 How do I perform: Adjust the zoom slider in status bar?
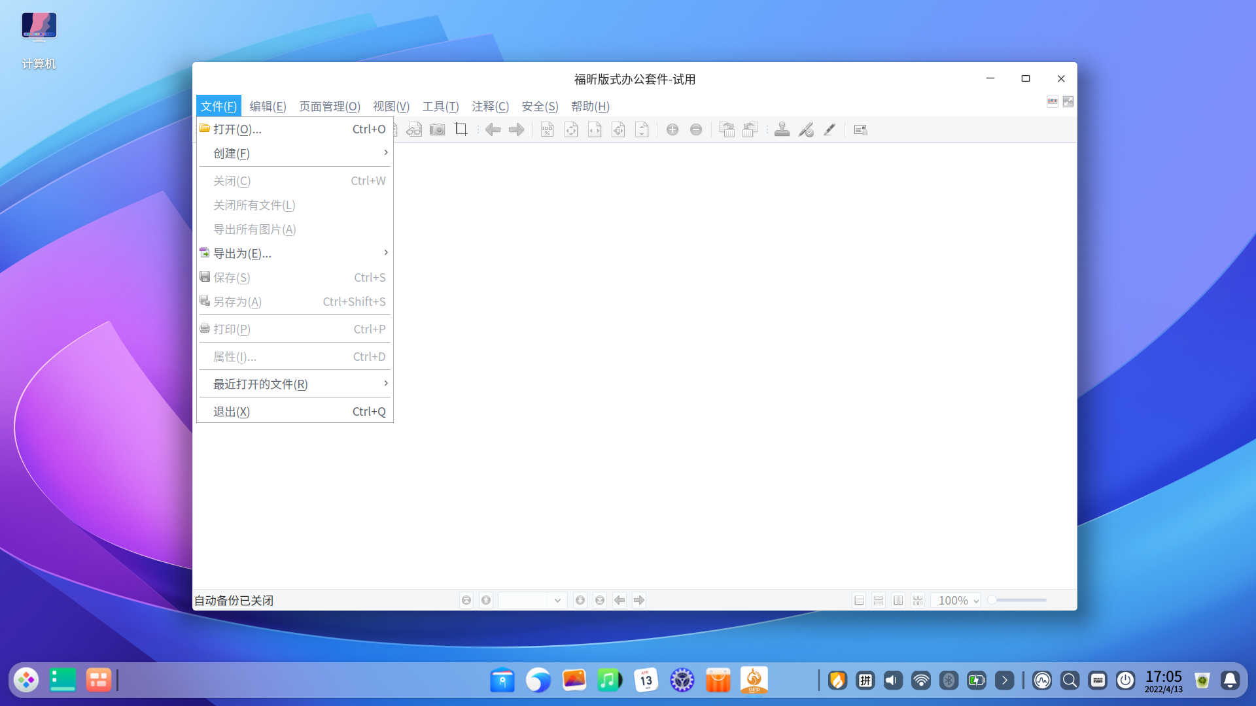tap(993, 600)
